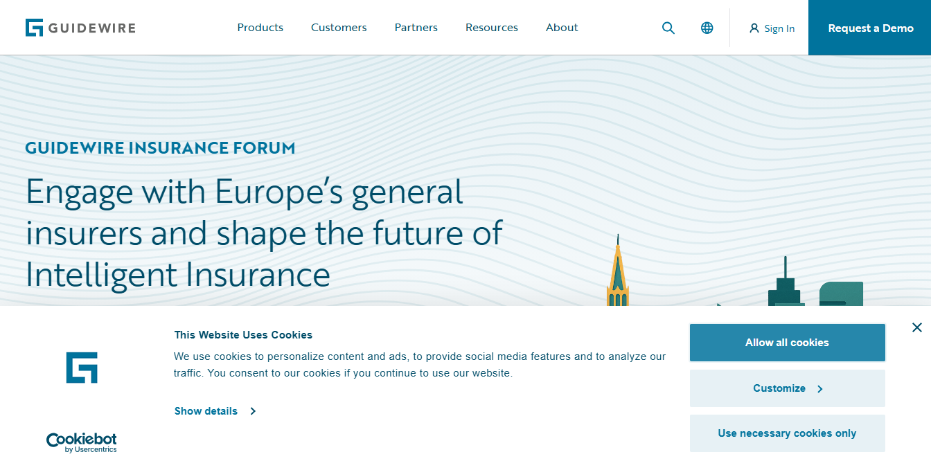Open the Resources navigation menu

click(x=492, y=28)
